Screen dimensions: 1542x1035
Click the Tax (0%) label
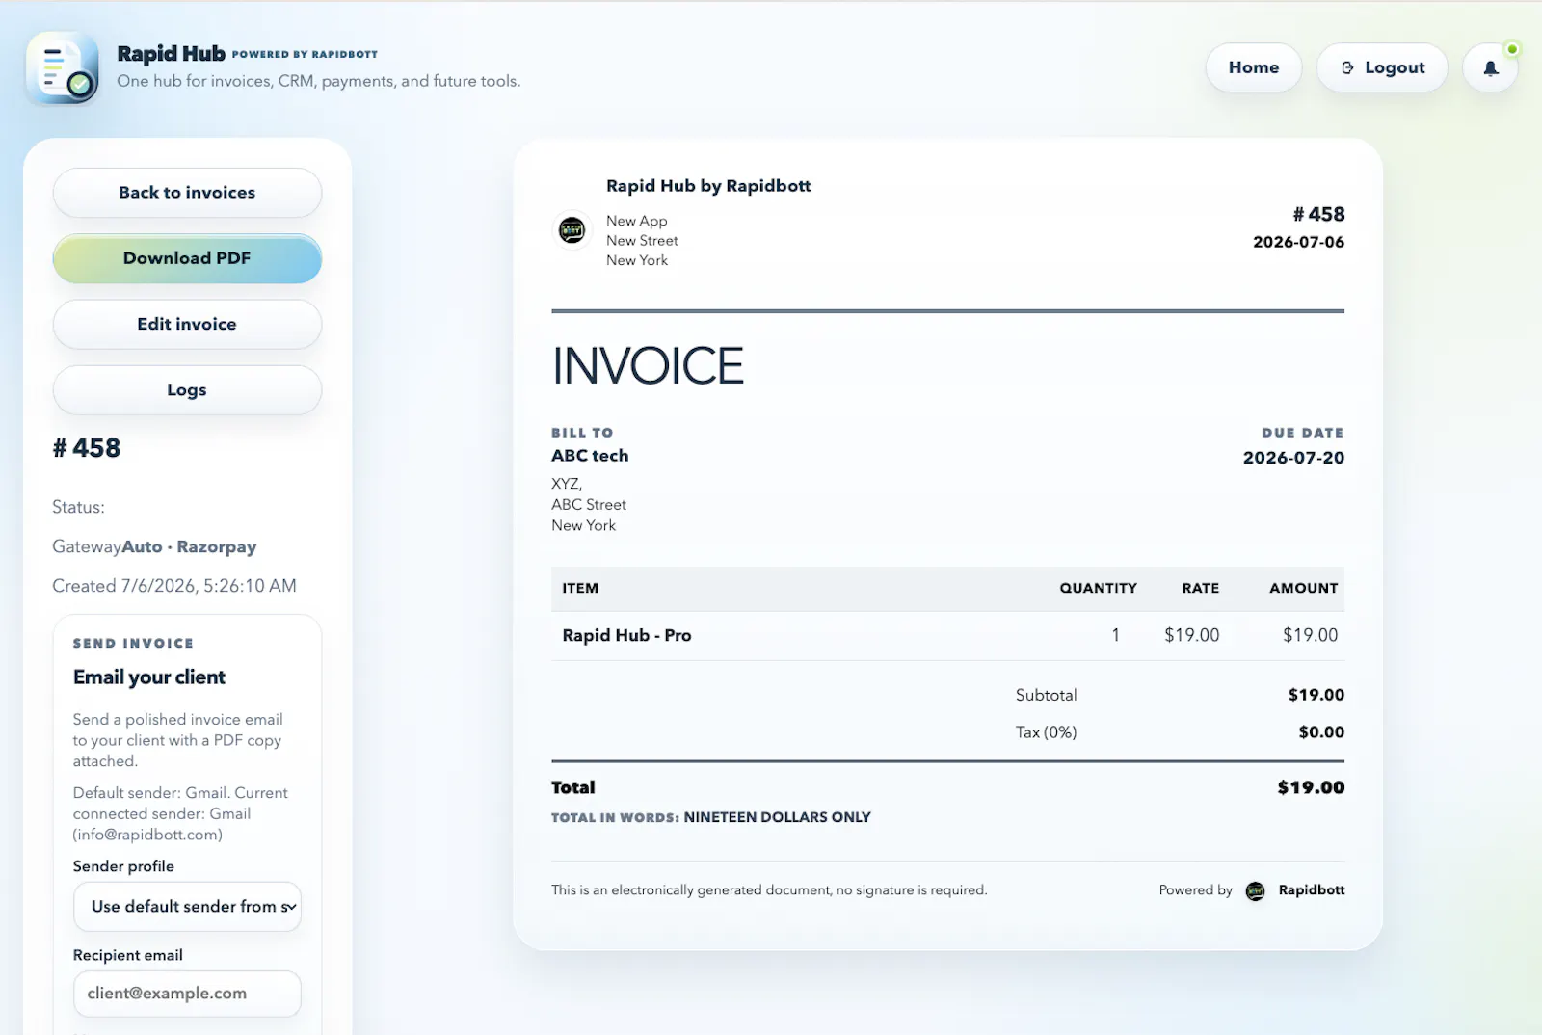1046,732
